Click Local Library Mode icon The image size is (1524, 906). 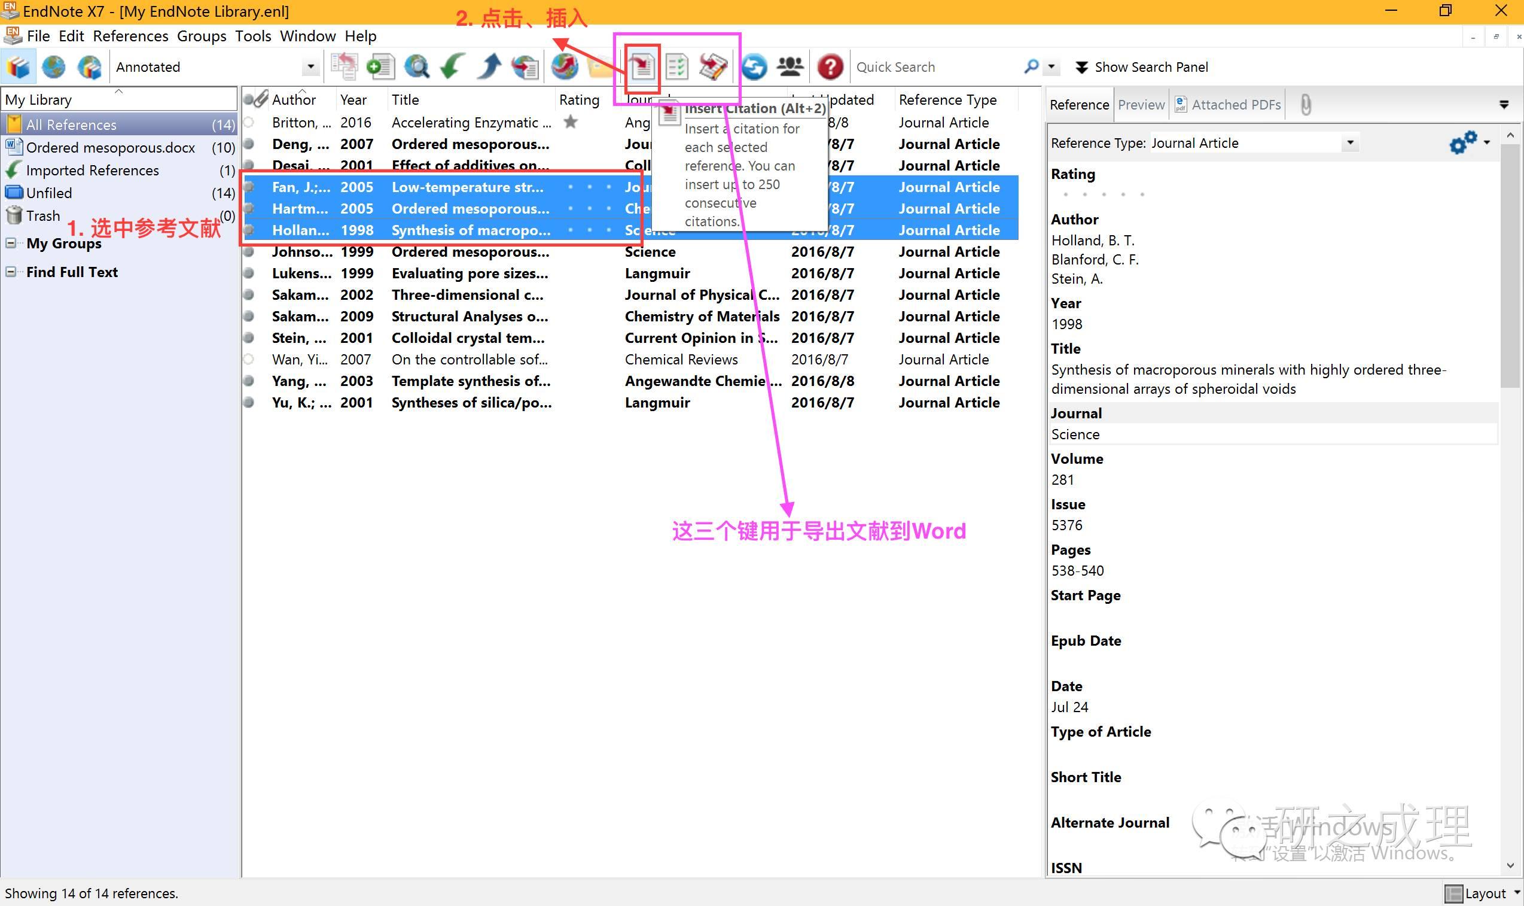(19, 66)
